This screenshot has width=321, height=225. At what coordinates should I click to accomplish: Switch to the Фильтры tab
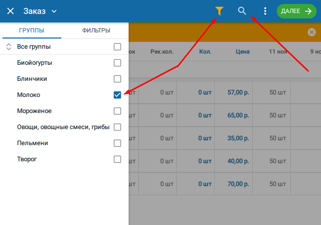pyautogui.click(x=96, y=31)
